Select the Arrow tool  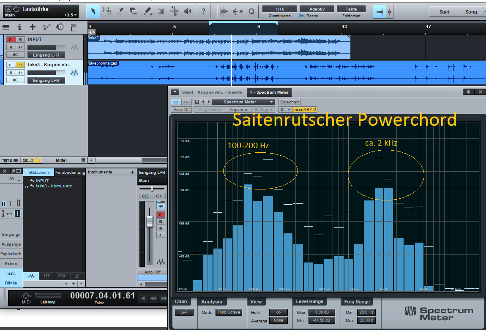(x=93, y=11)
